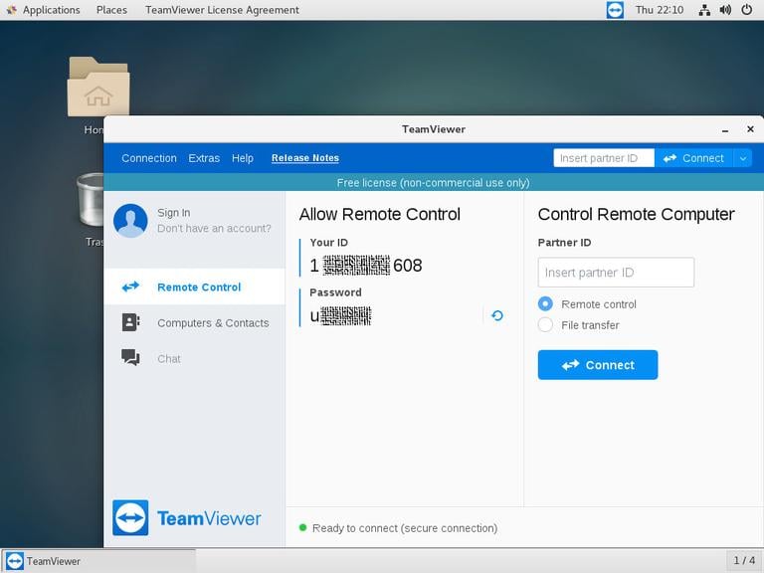Click the Remote Control arrows icon in sidebar
The width and height of the screenshot is (764, 573).
[130, 286]
